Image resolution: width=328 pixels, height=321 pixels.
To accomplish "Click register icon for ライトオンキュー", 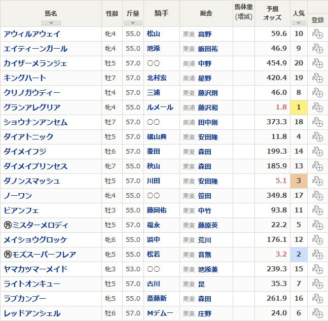I will [x=317, y=284].
